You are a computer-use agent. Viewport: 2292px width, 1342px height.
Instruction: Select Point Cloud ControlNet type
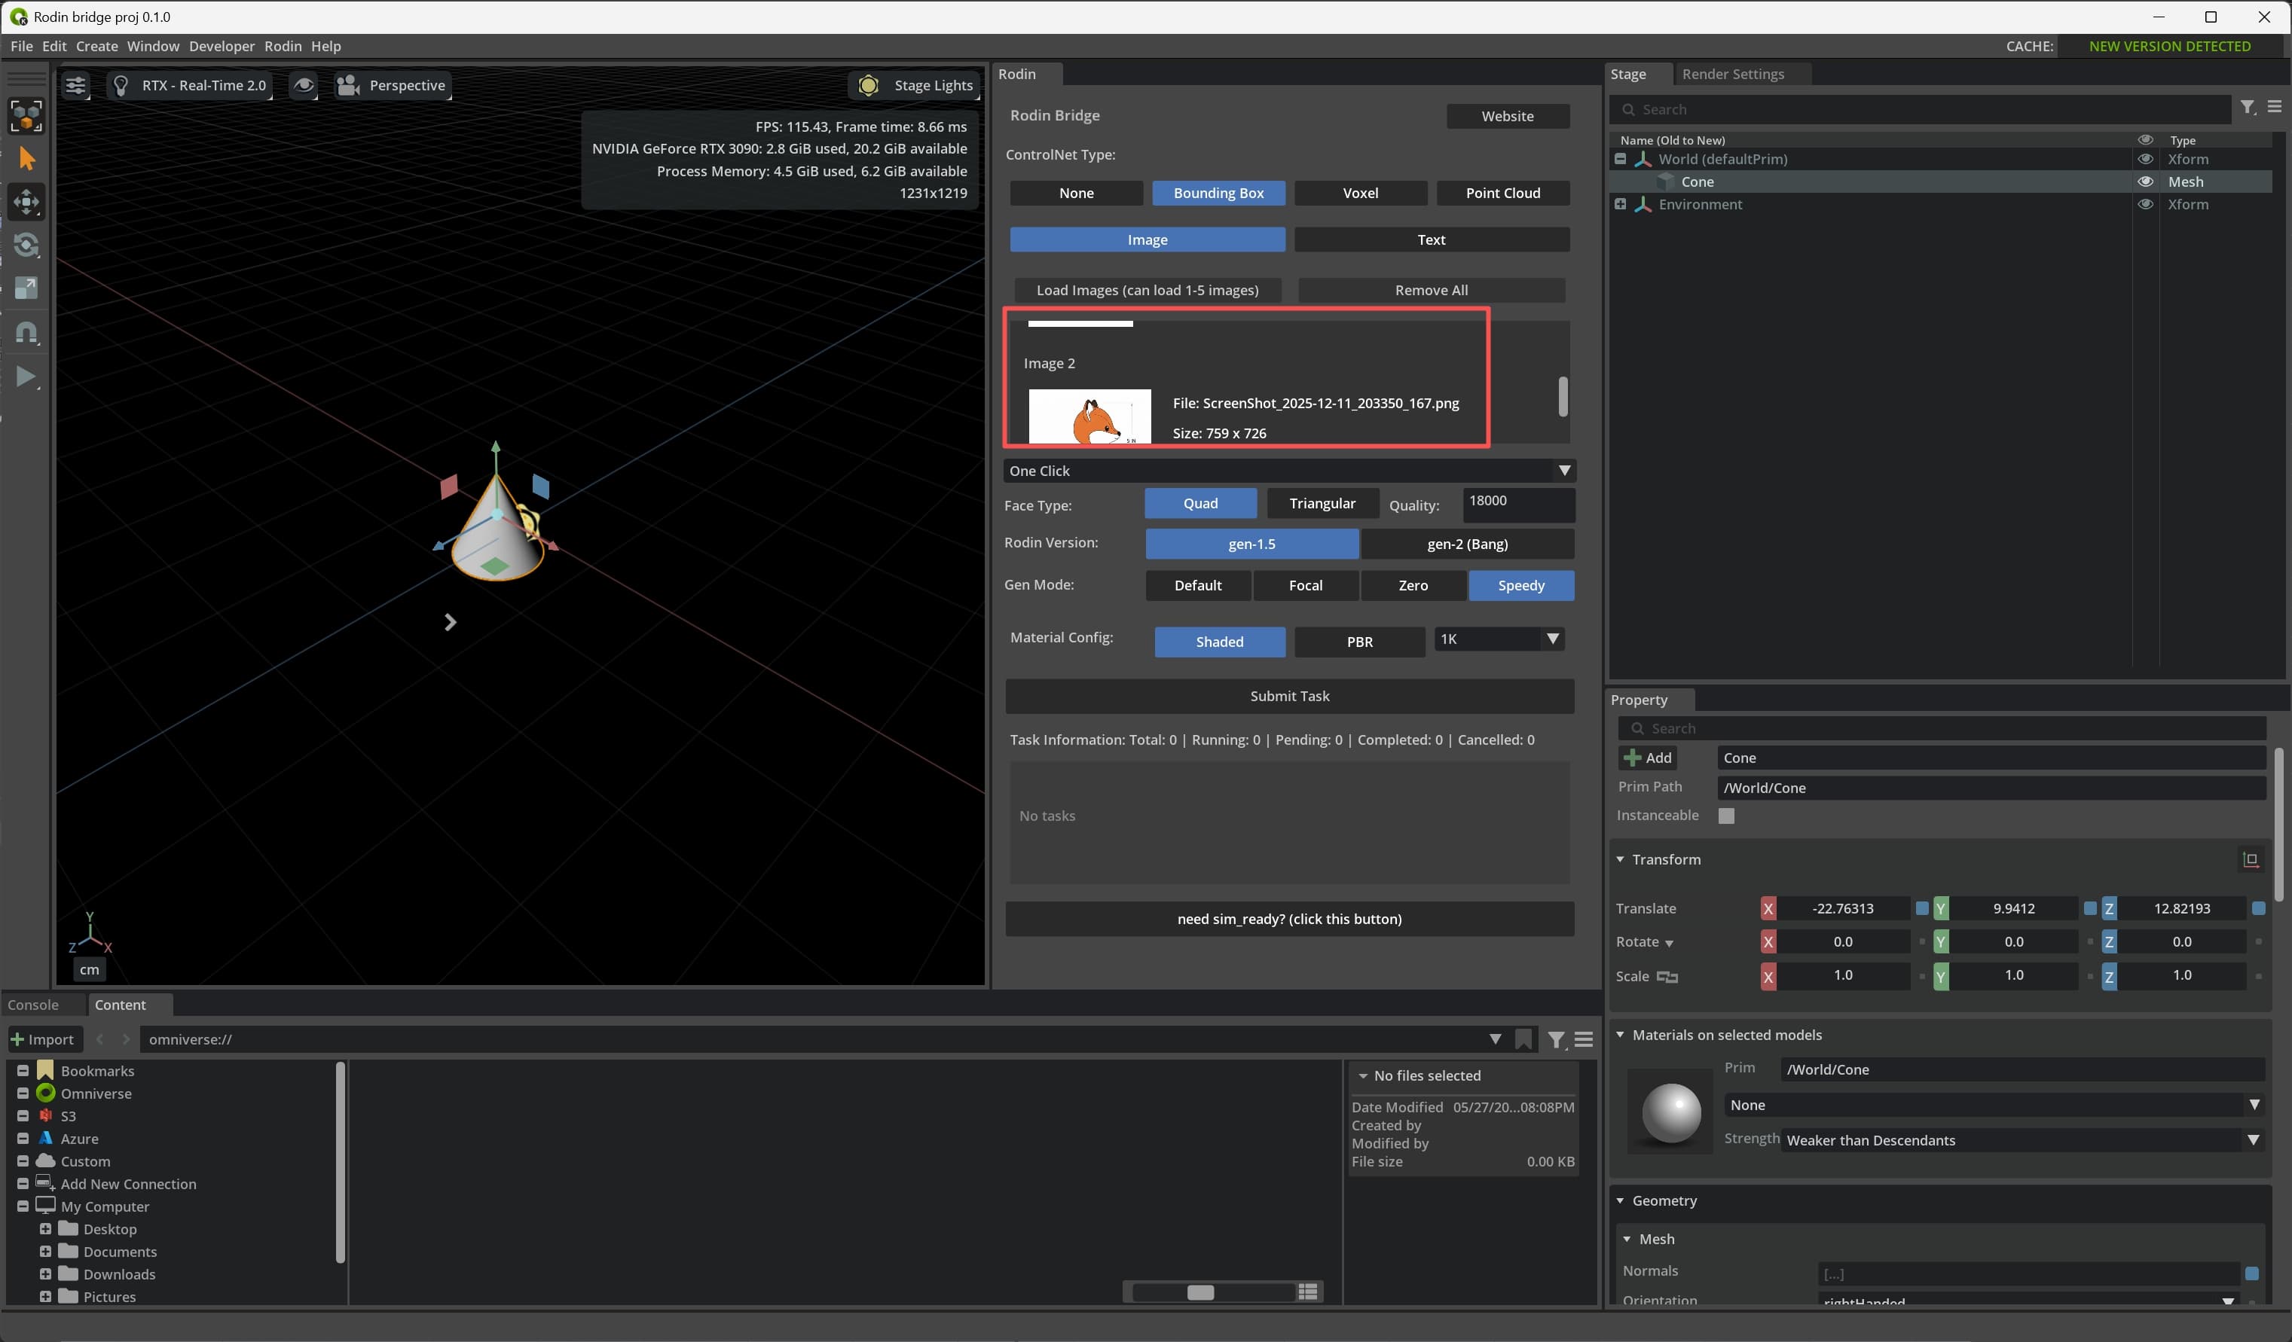coord(1502,193)
